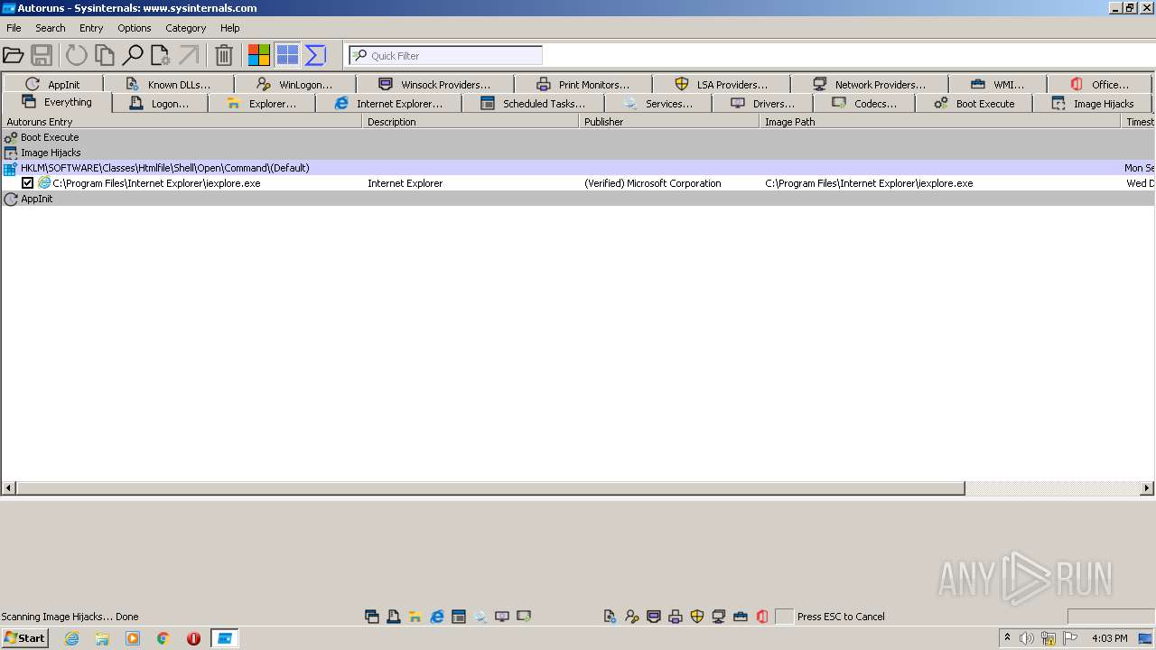Click the horizontal scrollbar thumb
Screen dimensions: 1156x650
490,488
